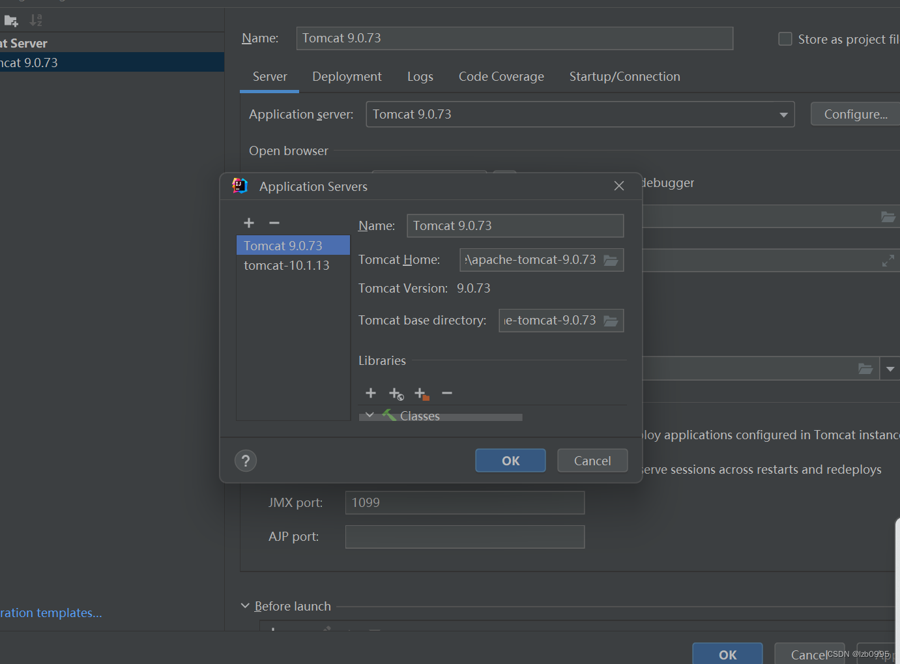Close the Application Servers dialog
The height and width of the screenshot is (664, 900).
tap(619, 186)
